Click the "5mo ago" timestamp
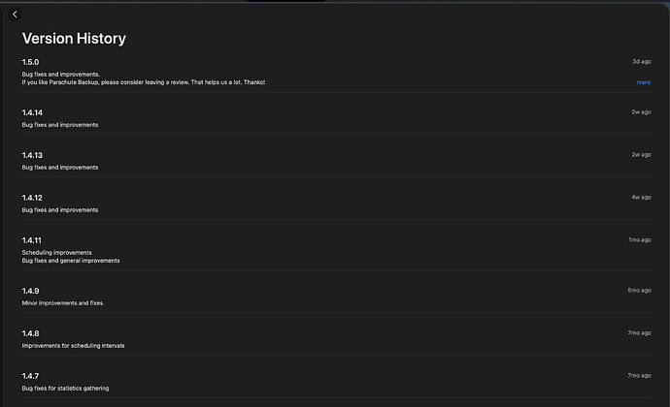This screenshot has height=407, width=670. coord(639,290)
